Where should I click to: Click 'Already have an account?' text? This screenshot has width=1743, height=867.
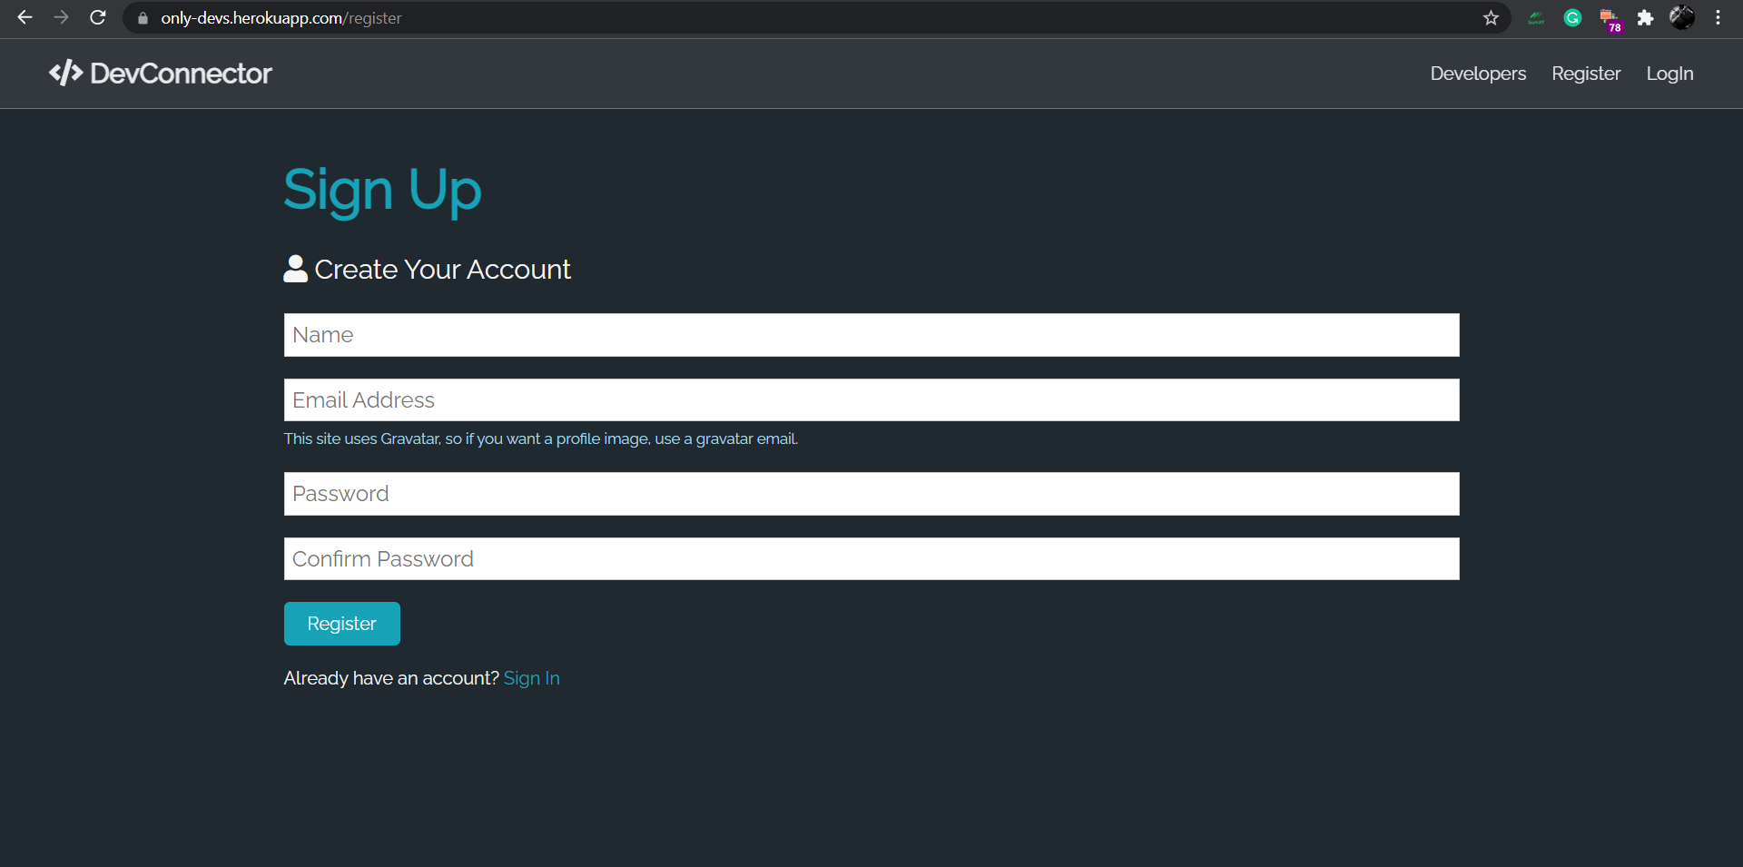point(391,678)
